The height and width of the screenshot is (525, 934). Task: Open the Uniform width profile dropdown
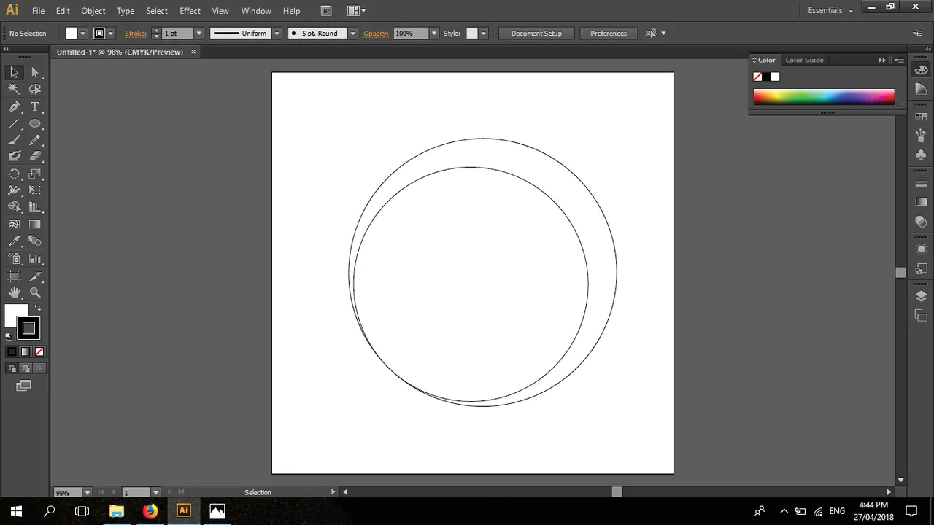point(277,34)
